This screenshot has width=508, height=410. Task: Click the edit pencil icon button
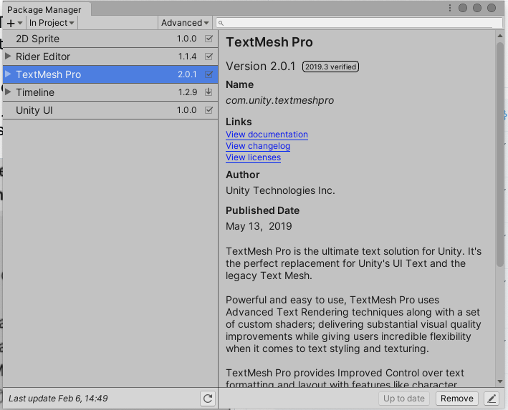[492, 399]
